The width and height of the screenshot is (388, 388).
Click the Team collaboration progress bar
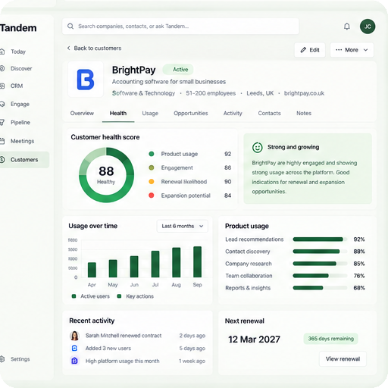[320, 276]
